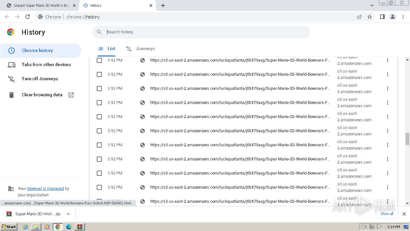Select the List view tab
This screenshot has height=231, width=410.
click(x=107, y=49)
